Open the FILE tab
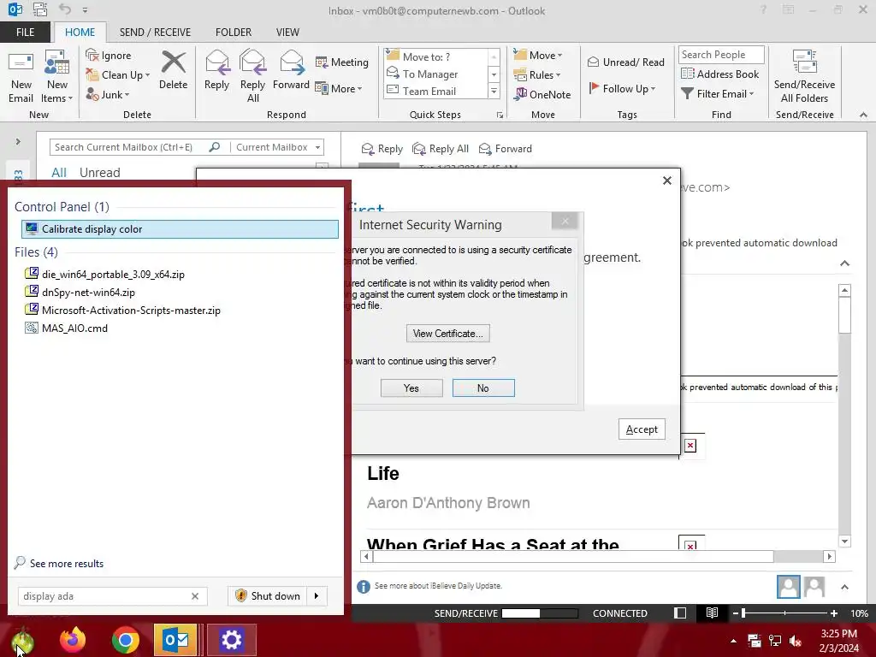Screen dimensions: 876x657 click(x=25, y=32)
